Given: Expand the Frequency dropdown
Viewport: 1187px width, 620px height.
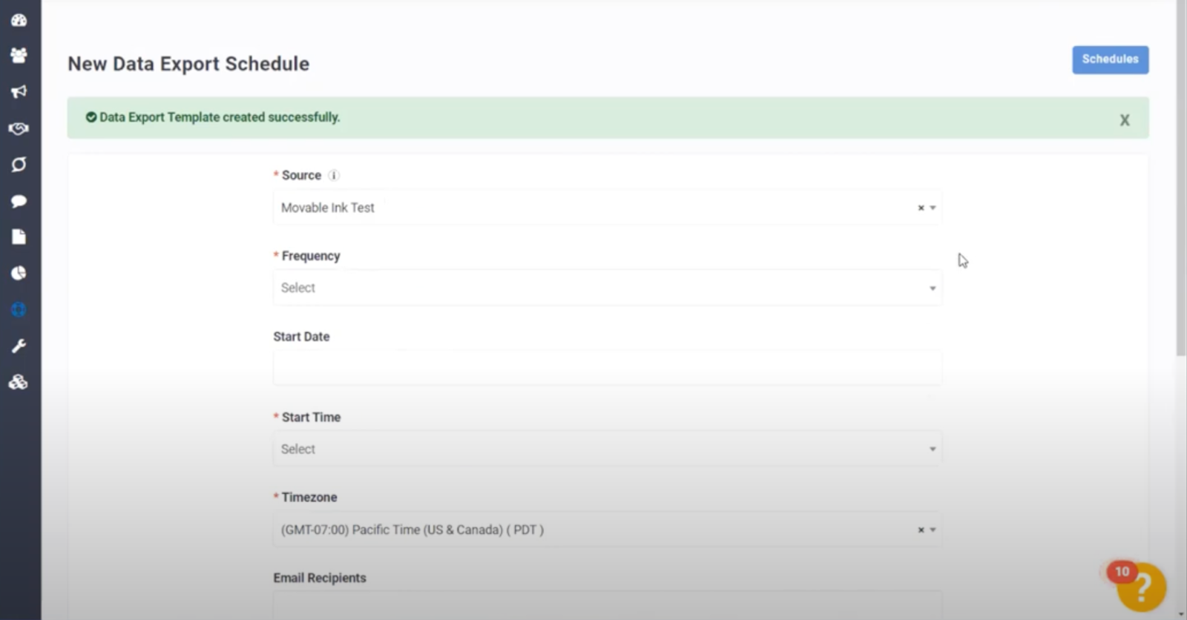Looking at the screenshot, I should tap(608, 288).
